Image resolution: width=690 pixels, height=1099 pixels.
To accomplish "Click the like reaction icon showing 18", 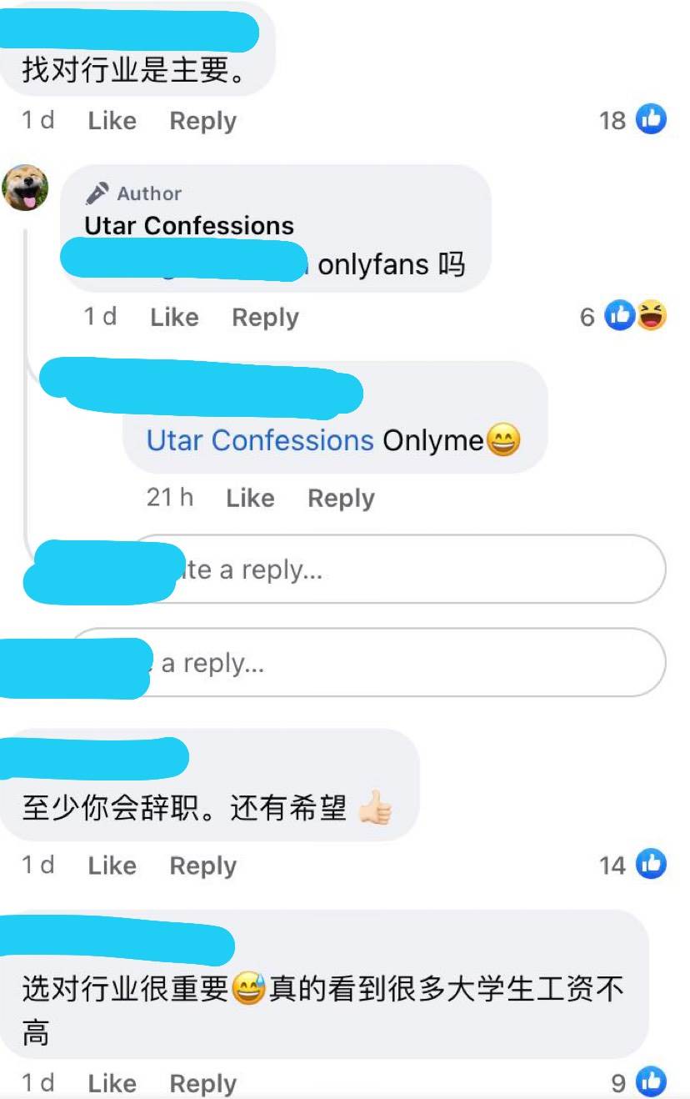I will point(652,119).
